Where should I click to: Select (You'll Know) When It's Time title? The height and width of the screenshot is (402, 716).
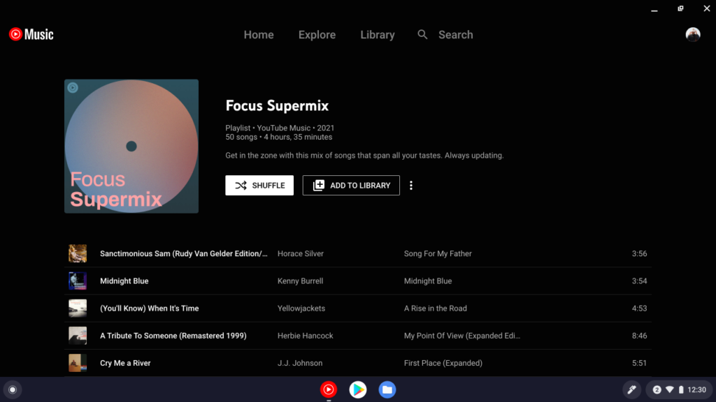coord(150,308)
